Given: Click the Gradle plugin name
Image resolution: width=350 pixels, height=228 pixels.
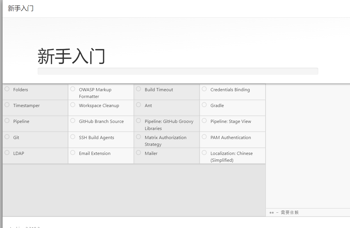Looking at the screenshot, I should 217,106.
